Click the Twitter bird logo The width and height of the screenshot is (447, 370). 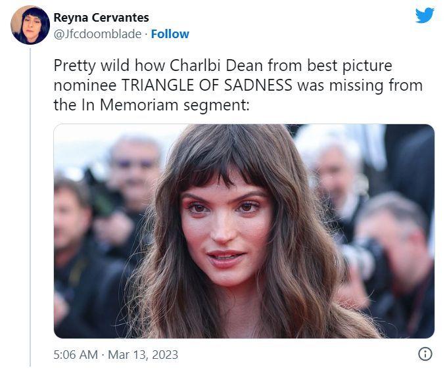[425, 16]
